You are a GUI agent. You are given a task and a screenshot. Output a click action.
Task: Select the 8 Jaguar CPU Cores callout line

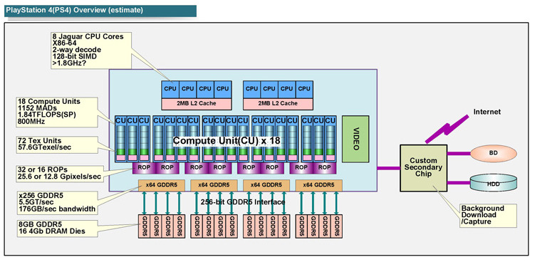click(88, 36)
